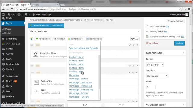This screenshot has height=108, width=193.
Task: Click the WordPress logo in the admin bar
Action: click(x=3, y=15)
